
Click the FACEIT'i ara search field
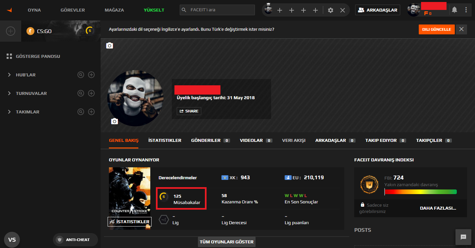(x=217, y=10)
